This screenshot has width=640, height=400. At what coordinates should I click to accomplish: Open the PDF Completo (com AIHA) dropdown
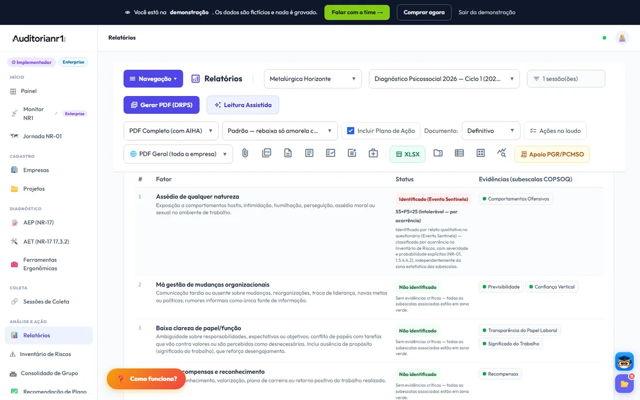(171, 131)
